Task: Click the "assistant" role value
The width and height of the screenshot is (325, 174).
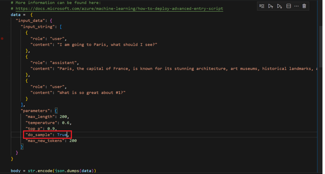Action: point(64,63)
